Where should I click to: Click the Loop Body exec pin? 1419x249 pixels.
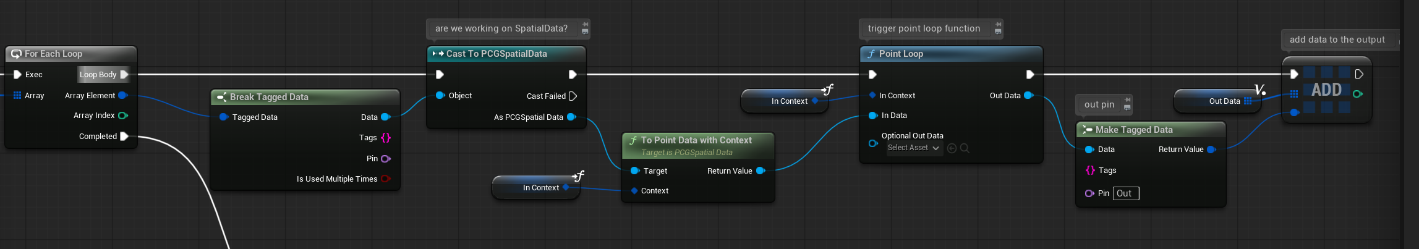124,75
